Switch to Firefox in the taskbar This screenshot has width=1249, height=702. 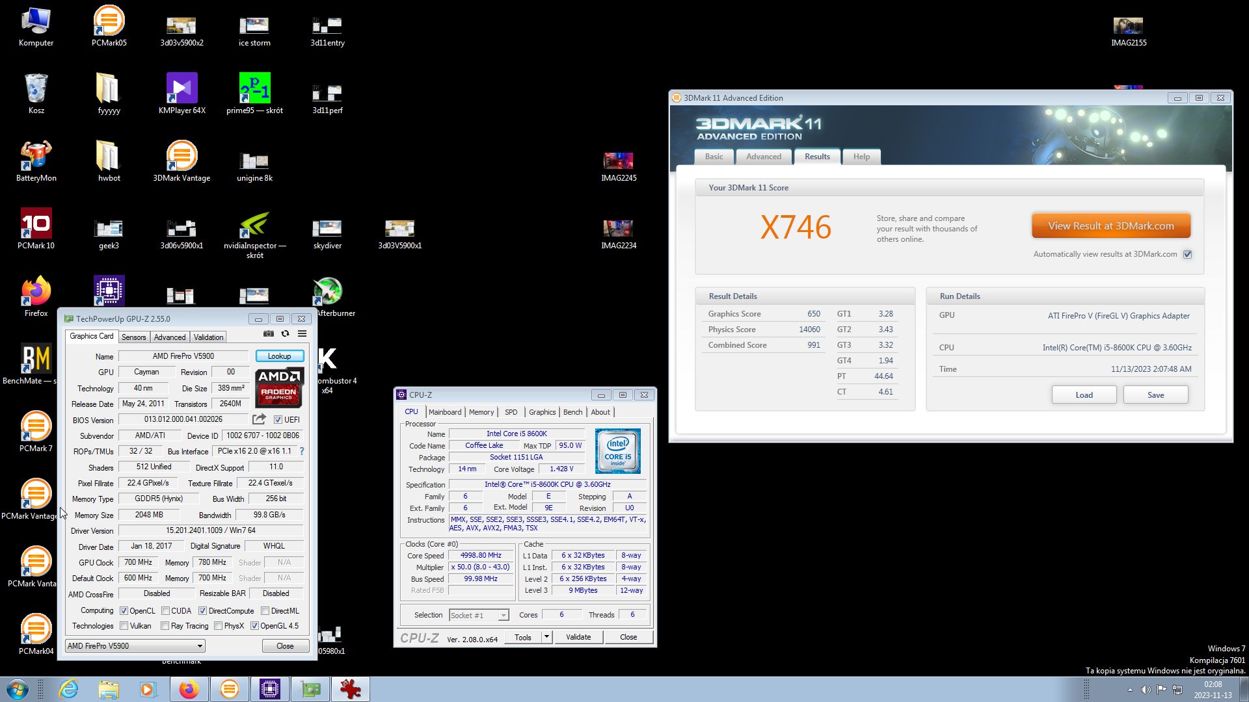point(189,689)
